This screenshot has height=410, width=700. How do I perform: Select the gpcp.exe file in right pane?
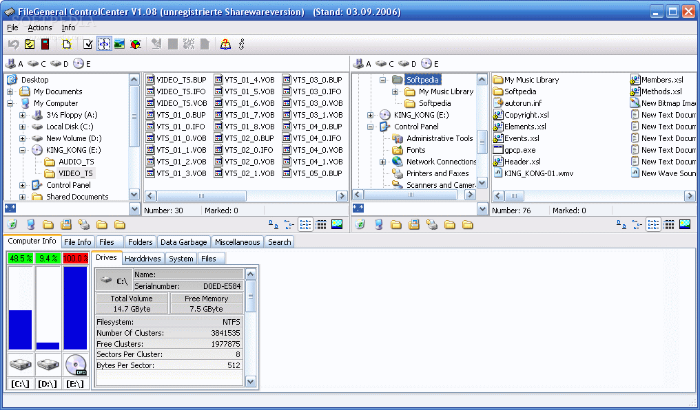[x=514, y=150]
